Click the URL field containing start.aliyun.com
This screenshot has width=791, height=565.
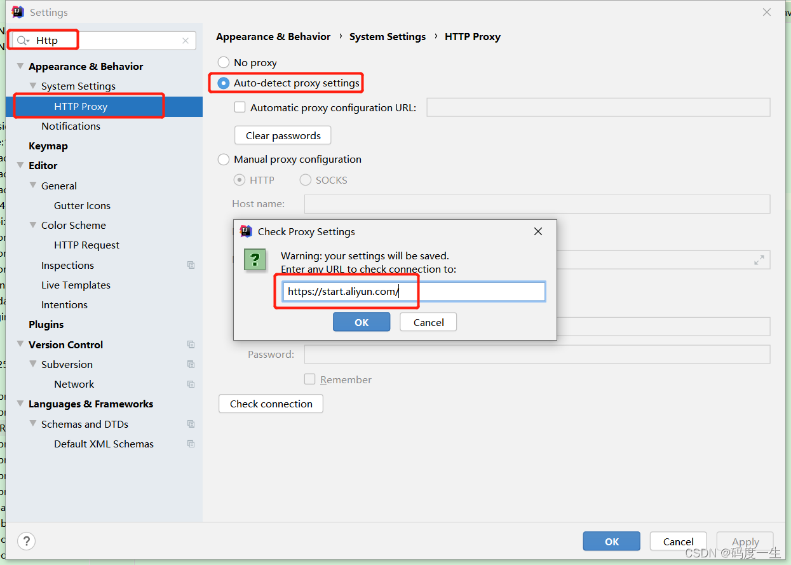point(414,292)
